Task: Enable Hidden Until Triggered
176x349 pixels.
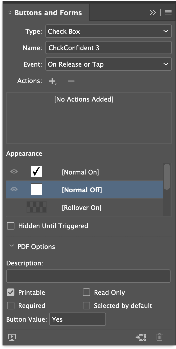Action: (10, 226)
